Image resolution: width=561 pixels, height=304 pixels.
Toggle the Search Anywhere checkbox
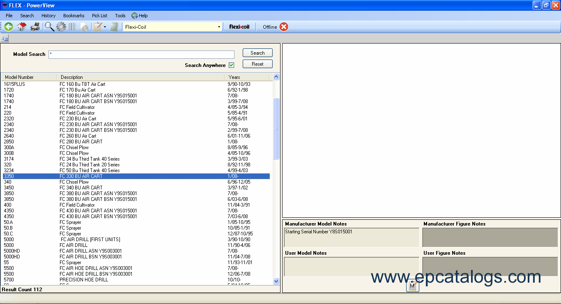(232, 65)
